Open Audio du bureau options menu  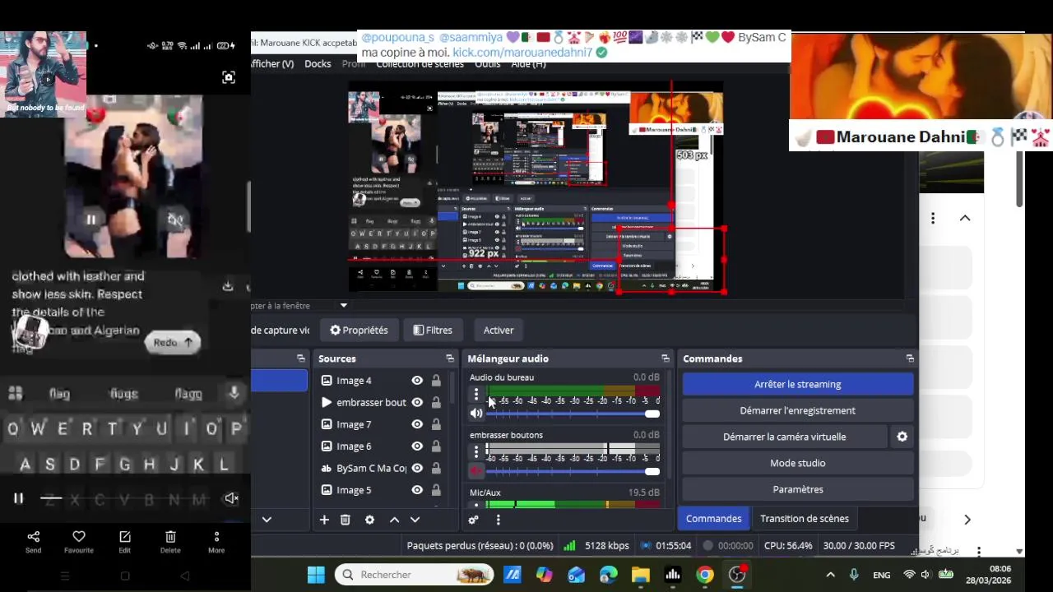[475, 395]
